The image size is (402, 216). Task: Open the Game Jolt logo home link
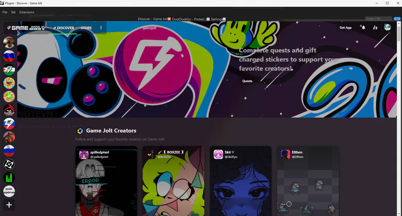point(26,28)
